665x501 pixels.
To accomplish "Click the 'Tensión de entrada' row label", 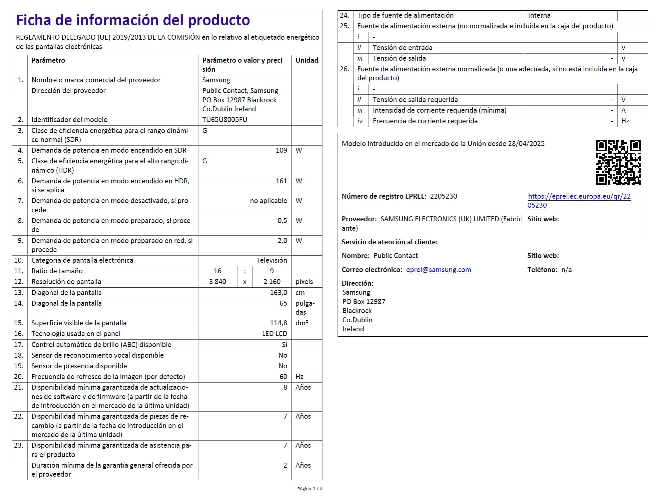I will pos(402,48).
